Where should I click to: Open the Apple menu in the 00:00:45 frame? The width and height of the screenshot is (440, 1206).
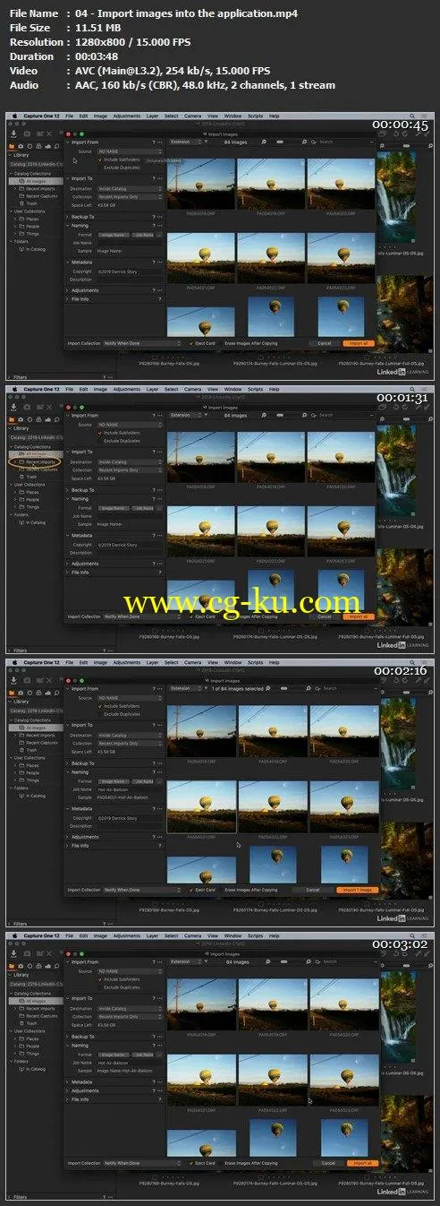point(14,116)
